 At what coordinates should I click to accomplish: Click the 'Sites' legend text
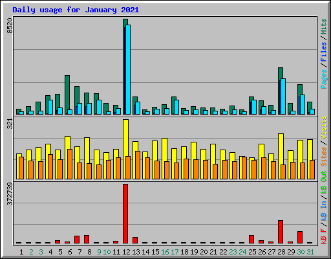click(324, 157)
